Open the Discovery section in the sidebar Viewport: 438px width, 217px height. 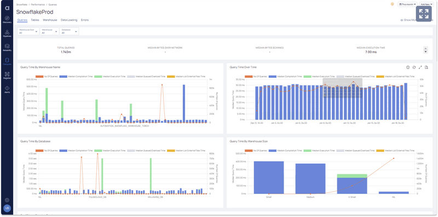coord(7,20)
